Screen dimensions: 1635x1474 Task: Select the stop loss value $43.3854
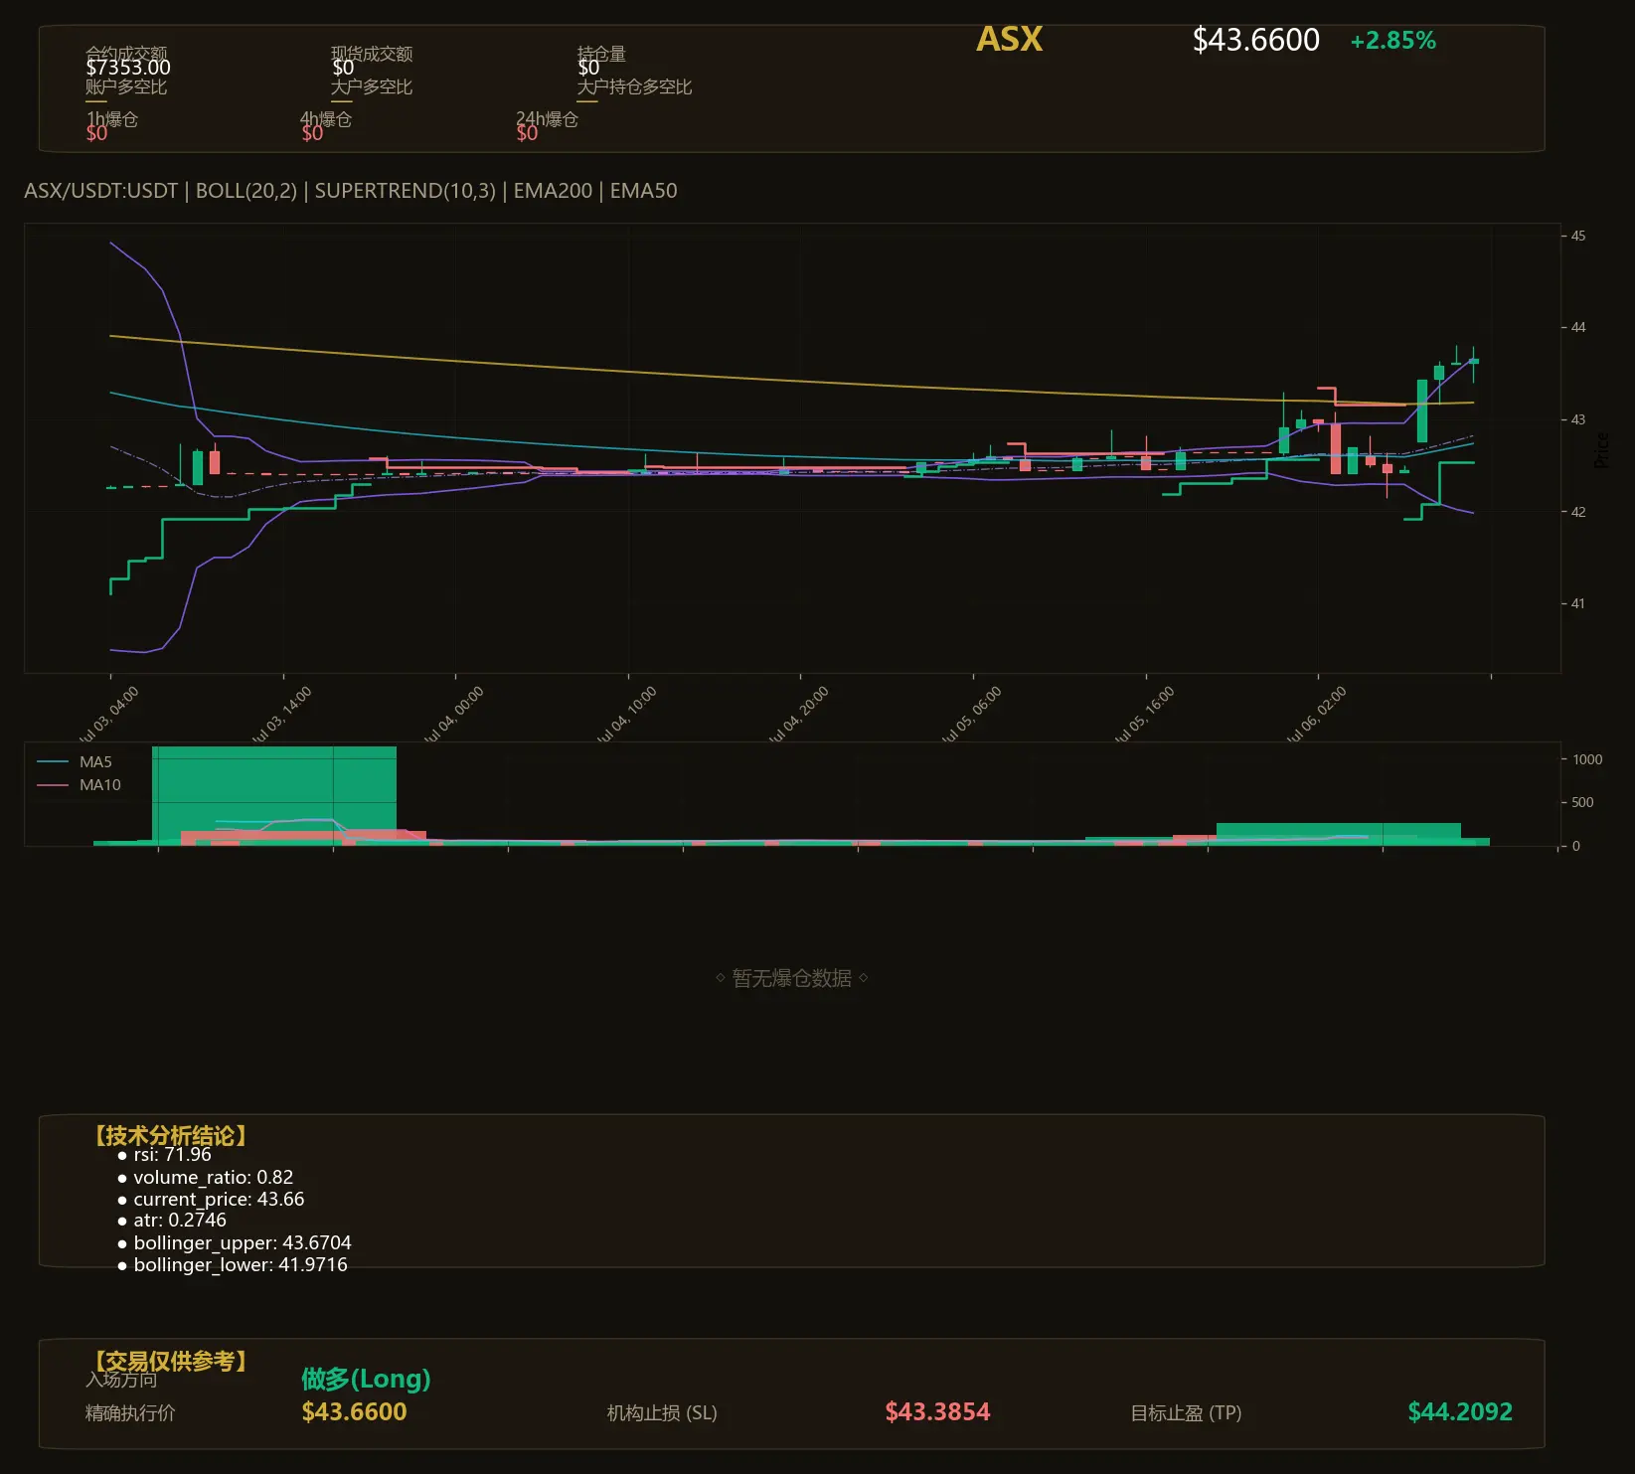click(x=937, y=1412)
